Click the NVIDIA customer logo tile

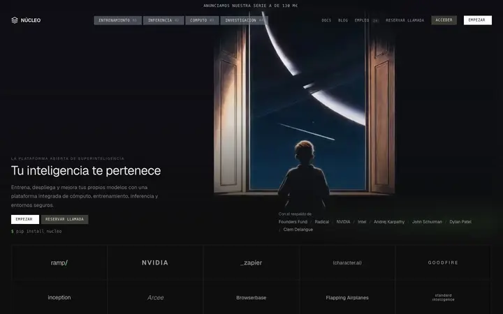[x=155, y=263]
